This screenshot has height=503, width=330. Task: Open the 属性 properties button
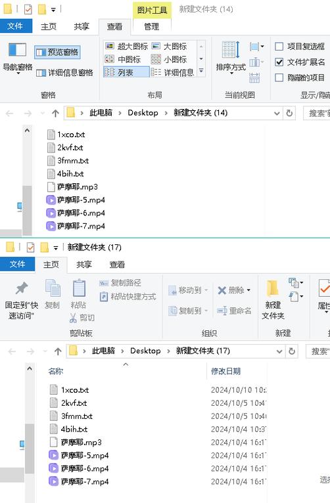coord(323,295)
